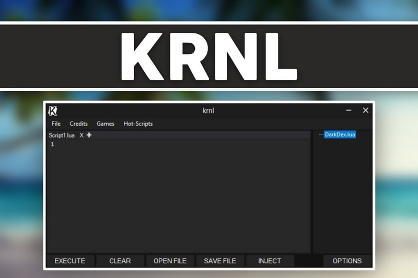Close the krnl window
This screenshot has width=418, height=278.
coord(365,110)
